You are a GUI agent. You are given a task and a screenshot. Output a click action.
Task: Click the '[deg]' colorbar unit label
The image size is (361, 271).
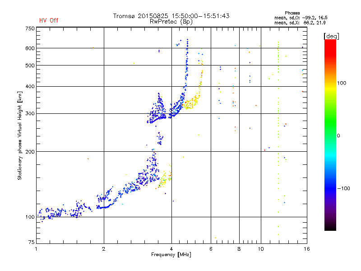pos(331,36)
